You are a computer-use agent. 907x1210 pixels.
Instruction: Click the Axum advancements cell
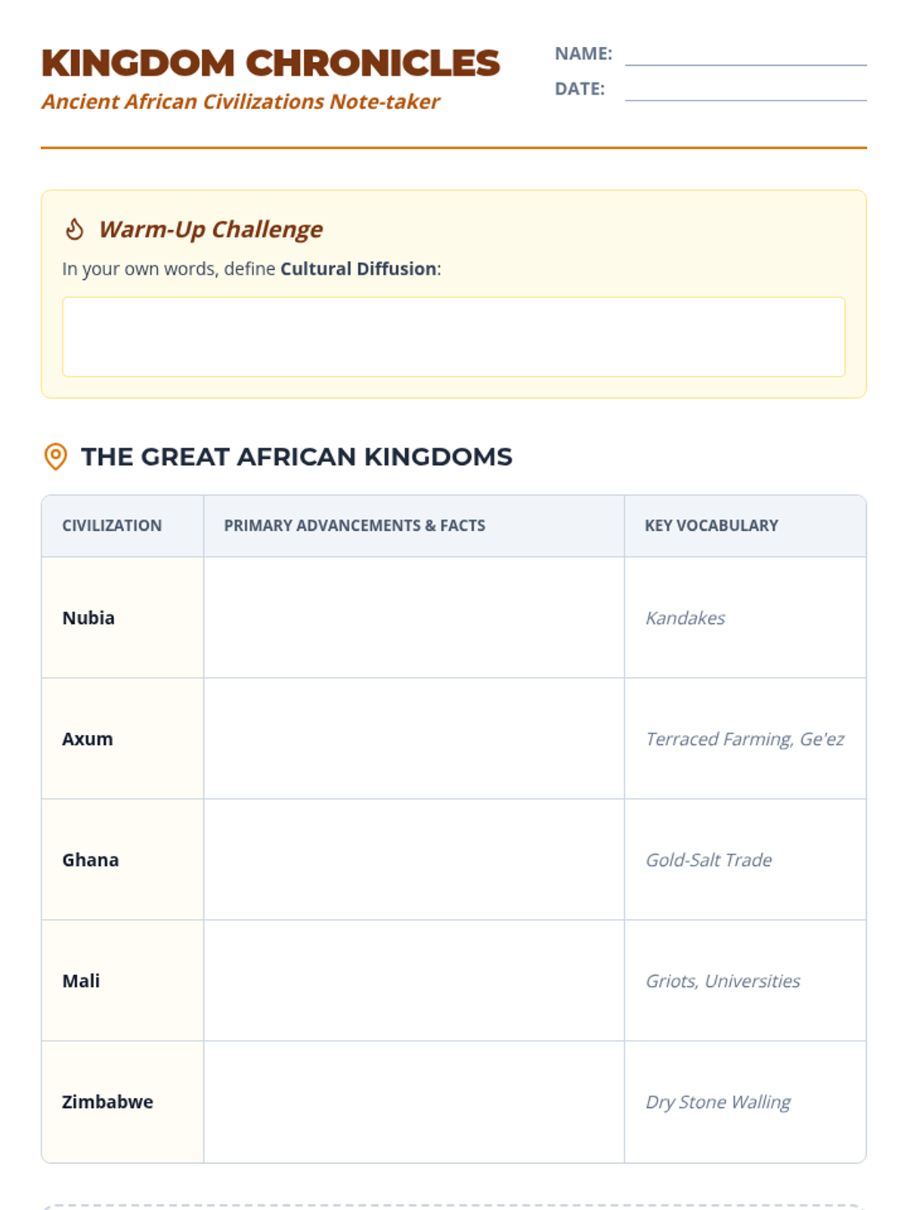pyautogui.click(x=413, y=739)
